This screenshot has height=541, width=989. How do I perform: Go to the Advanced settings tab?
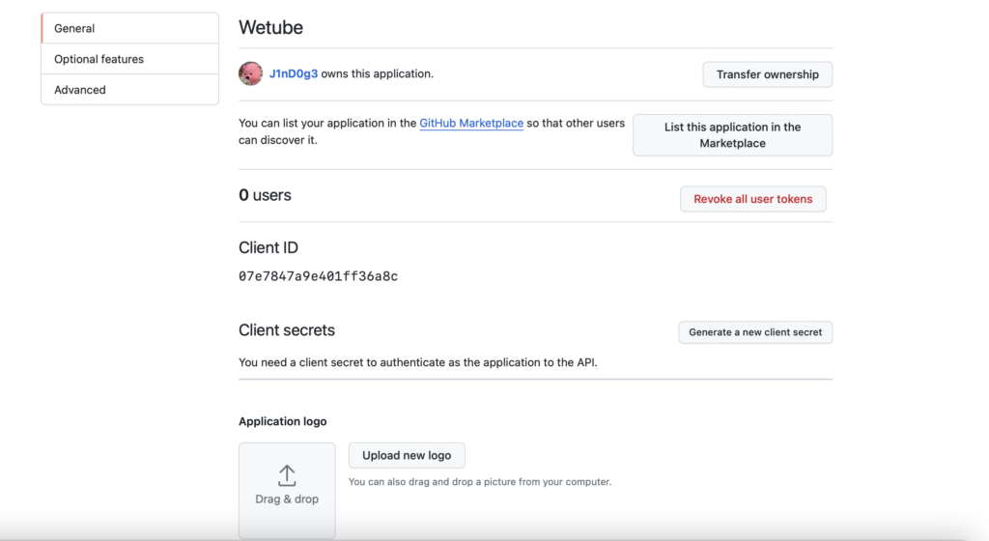[130, 90]
